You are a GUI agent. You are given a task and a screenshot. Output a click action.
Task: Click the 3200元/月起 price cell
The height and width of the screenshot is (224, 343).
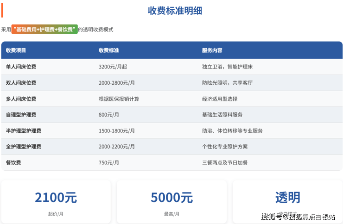tap(112, 67)
